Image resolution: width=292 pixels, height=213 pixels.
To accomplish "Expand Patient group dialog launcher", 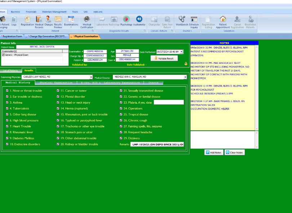I will tap(93, 31).
